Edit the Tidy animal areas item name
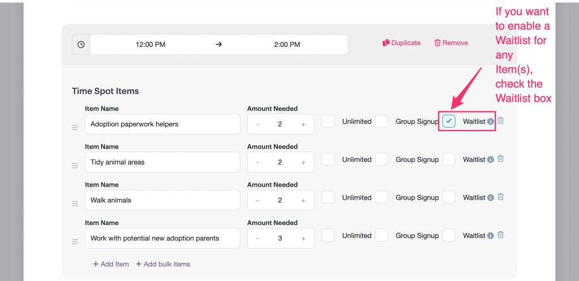Image resolution: width=579 pixels, height=281 pixels. [x=162, y=162]
